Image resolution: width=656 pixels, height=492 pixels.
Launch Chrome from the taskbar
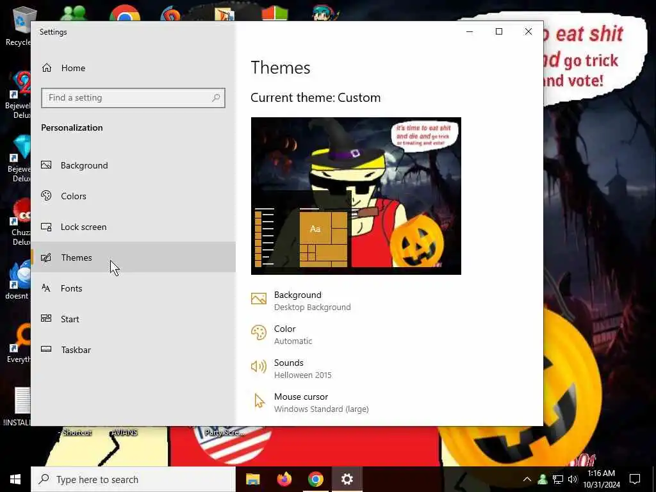click(x=316, y=479)
